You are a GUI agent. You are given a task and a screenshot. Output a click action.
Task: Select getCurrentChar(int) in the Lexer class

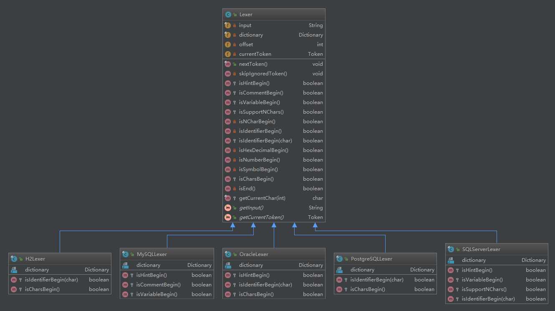(x=262, y=198)
